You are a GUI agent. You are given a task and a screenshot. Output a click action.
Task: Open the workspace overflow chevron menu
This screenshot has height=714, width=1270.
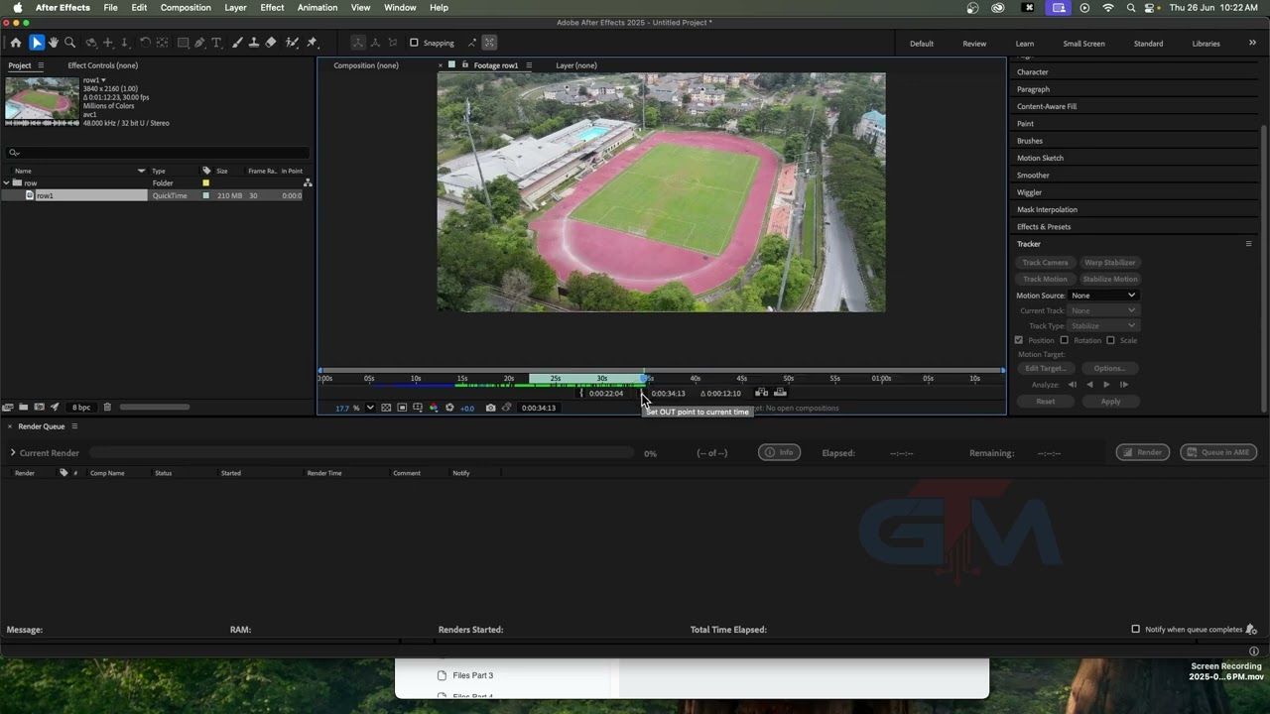[1252, 43]
